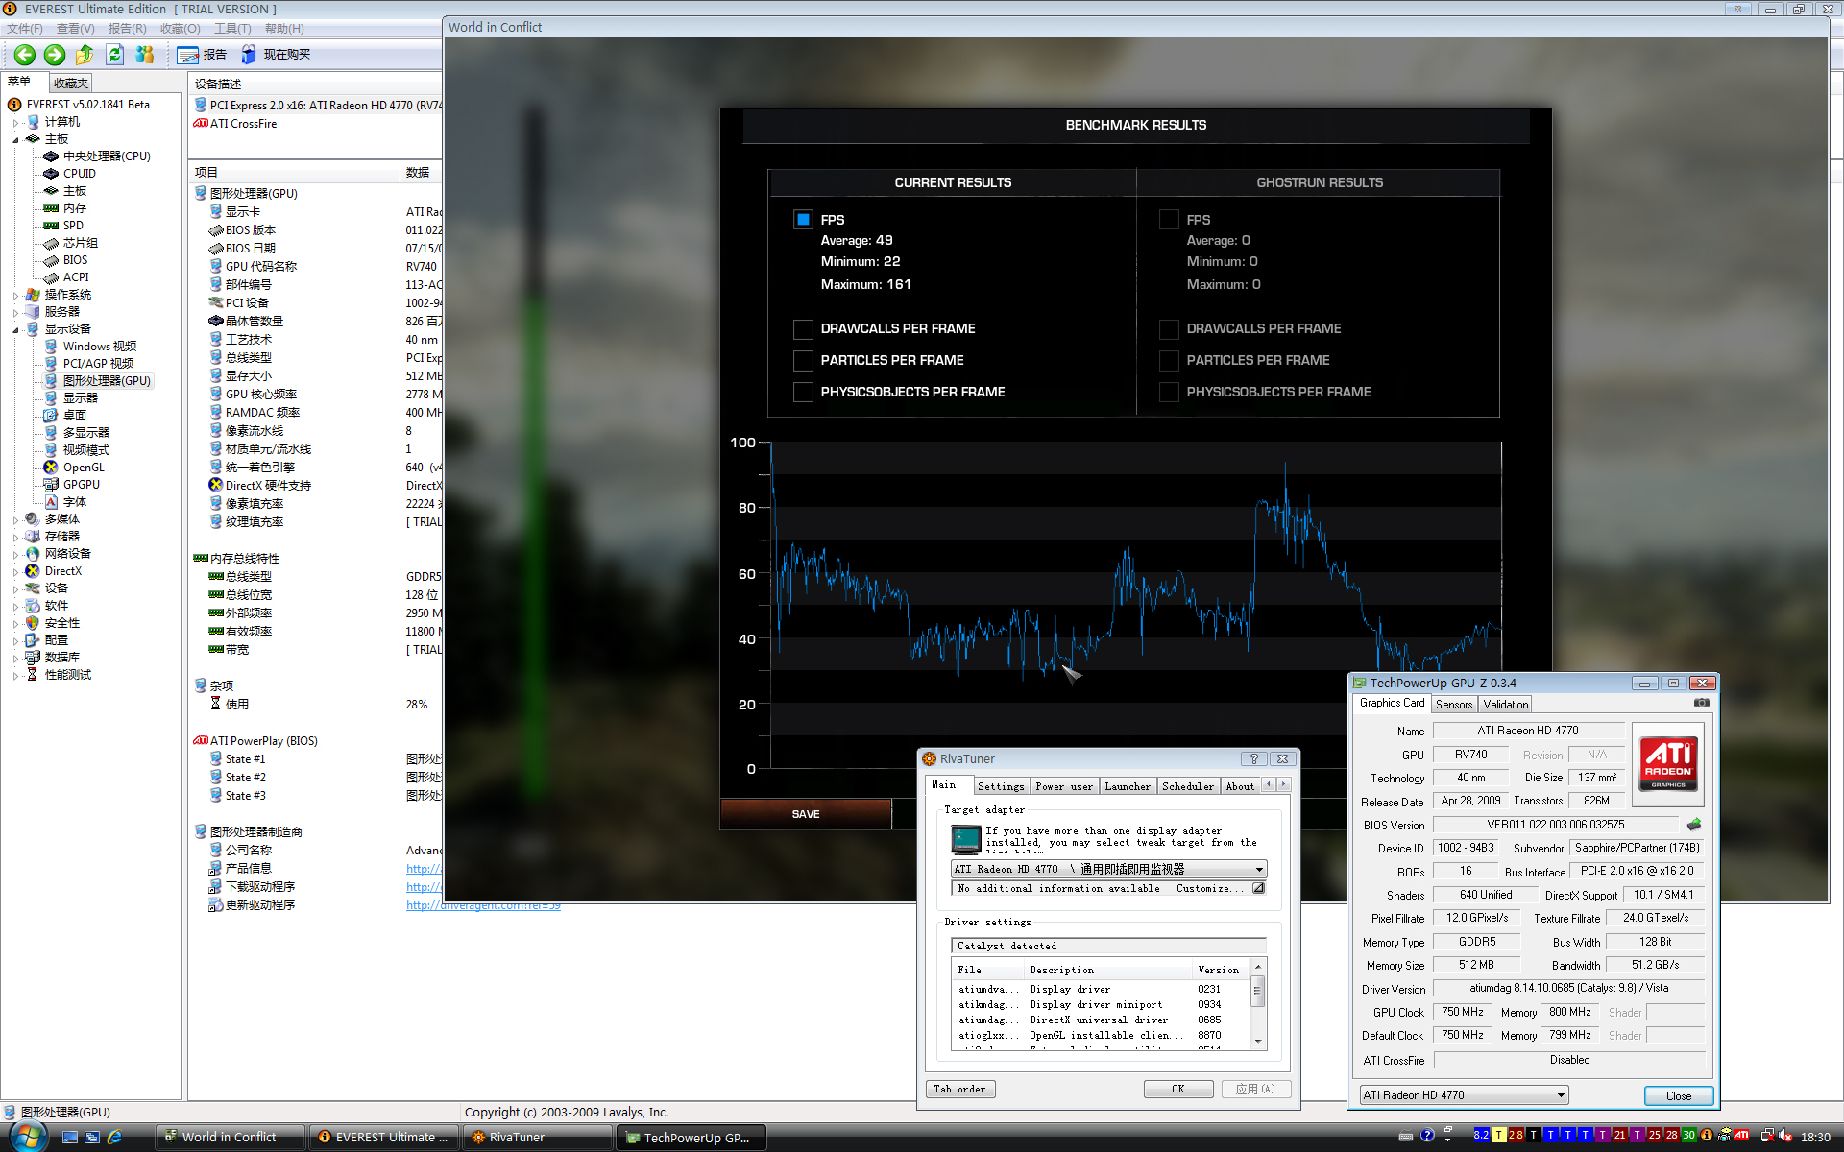Image resolution: width=1844 pixels, height=1152 pixels.
Task: Expand the 计算机 tree node
Action: tap(16, 123)
